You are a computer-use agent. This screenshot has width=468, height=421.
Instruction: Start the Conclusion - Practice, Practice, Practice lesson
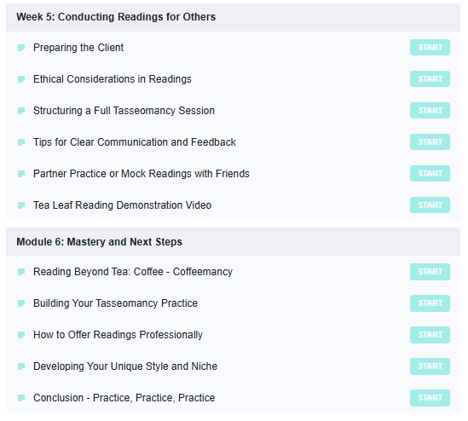tap(430, 398)
